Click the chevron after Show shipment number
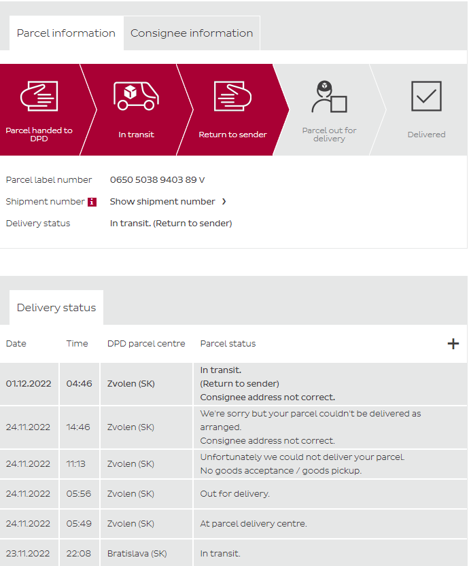469x566 pixels. [224, 202]
